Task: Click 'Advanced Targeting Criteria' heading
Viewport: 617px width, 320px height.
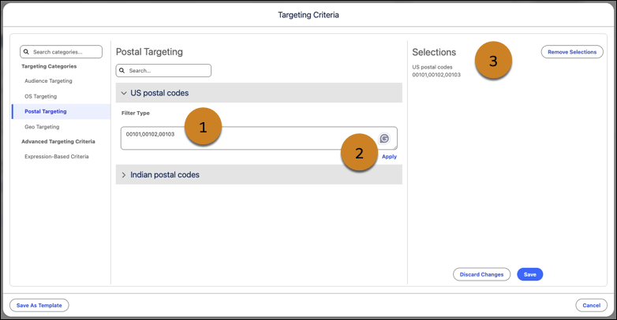Action: (x=58, y=142)
